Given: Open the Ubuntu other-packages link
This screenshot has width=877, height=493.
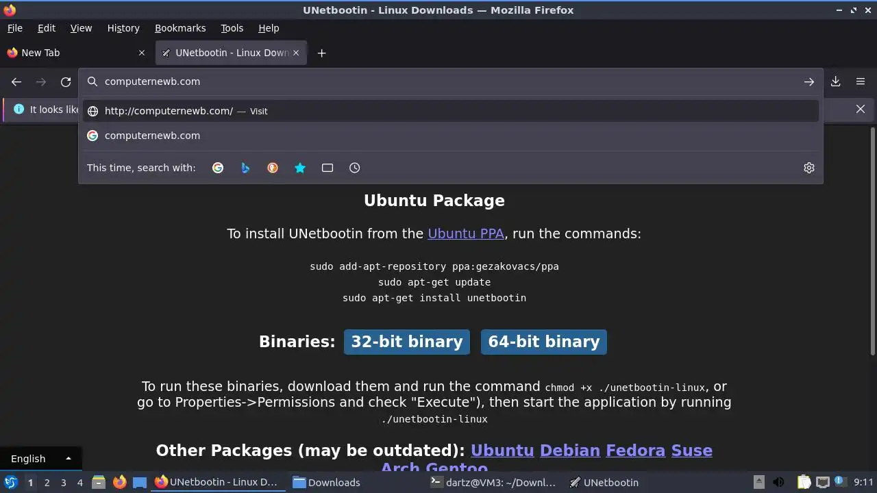Looking at the screenshot, I should [x=502, y=451].
